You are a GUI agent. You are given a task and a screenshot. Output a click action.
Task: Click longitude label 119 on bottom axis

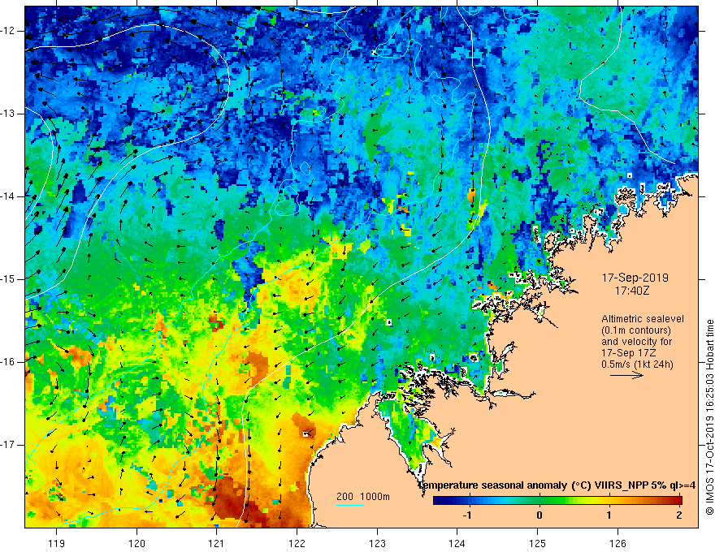57,543
